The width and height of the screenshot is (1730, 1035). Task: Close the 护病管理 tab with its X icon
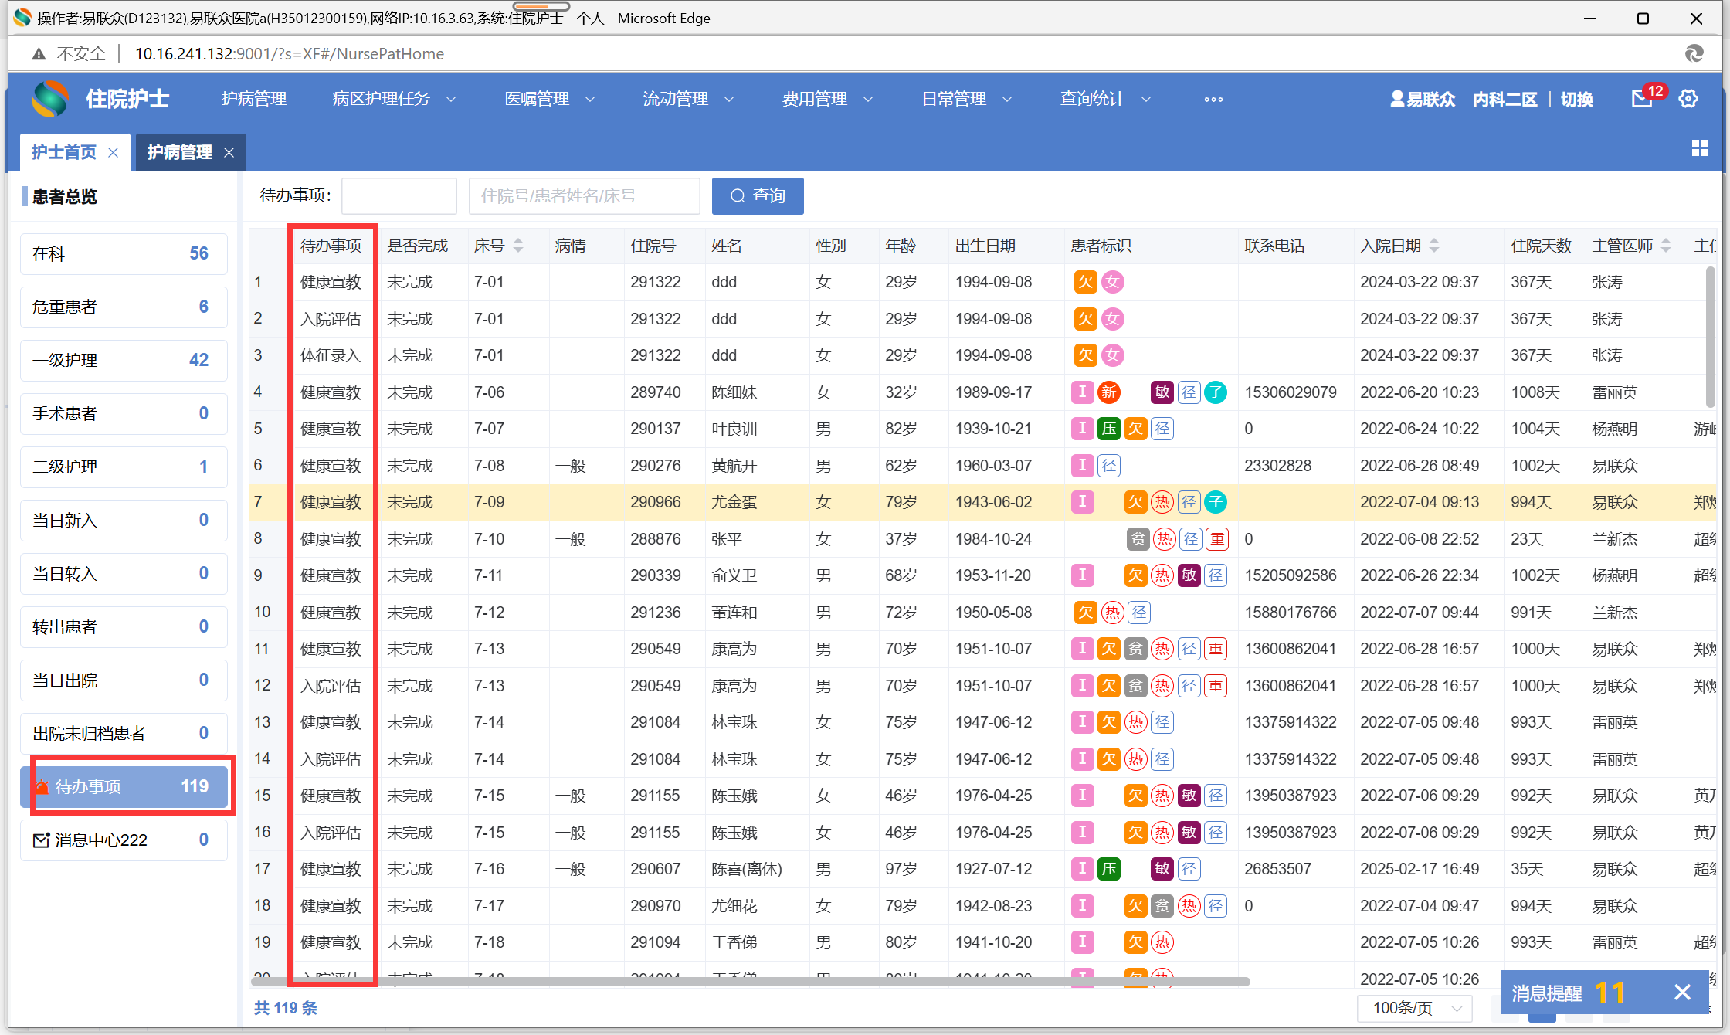[x=229, y=153]
